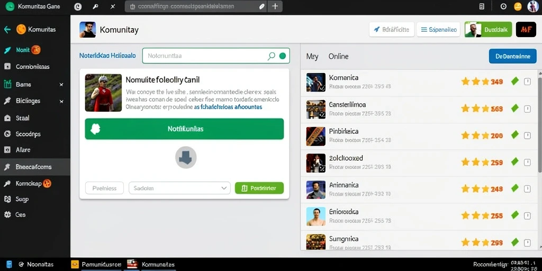Switch to the Online tab

coord(338,56)
